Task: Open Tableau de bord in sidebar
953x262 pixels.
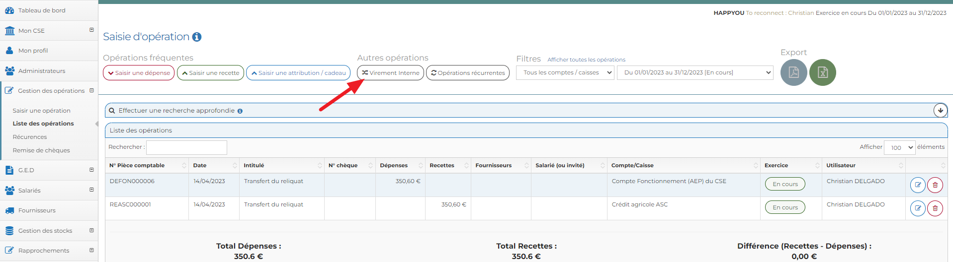Action: pos(42,10)
